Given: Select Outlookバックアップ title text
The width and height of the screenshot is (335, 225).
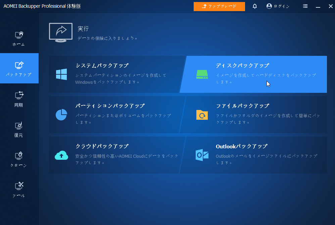Looking at the screenshot, I should pos(242,146).
